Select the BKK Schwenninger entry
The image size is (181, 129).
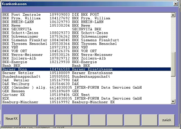pyautogui.click(x=86, y=36)
